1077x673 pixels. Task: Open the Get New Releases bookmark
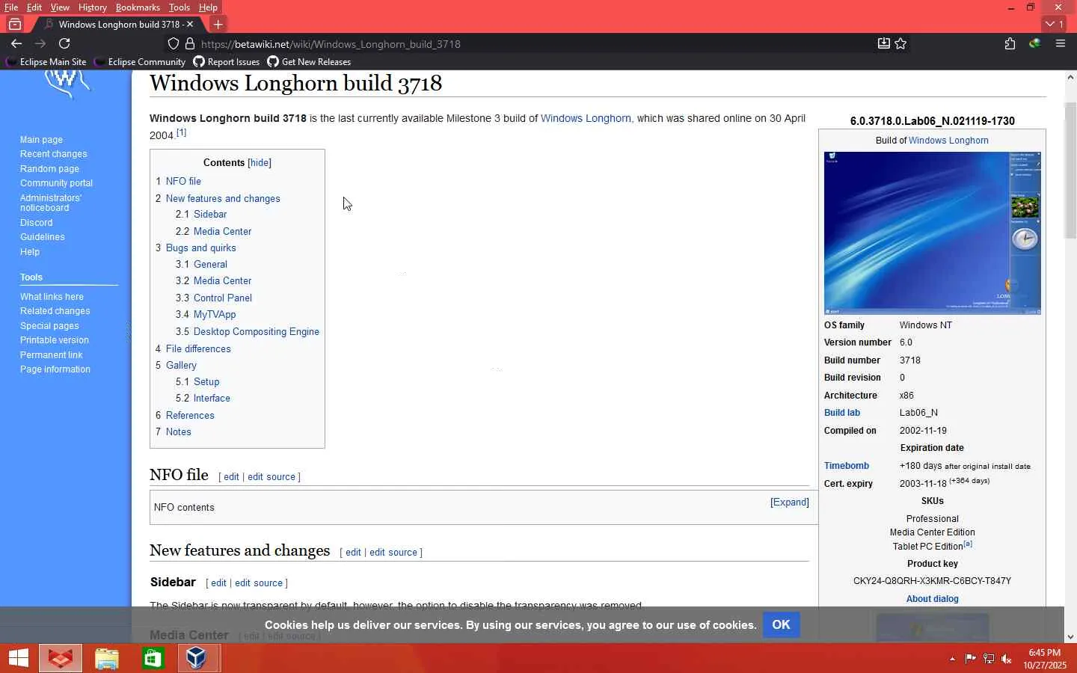tap(309, 62)
